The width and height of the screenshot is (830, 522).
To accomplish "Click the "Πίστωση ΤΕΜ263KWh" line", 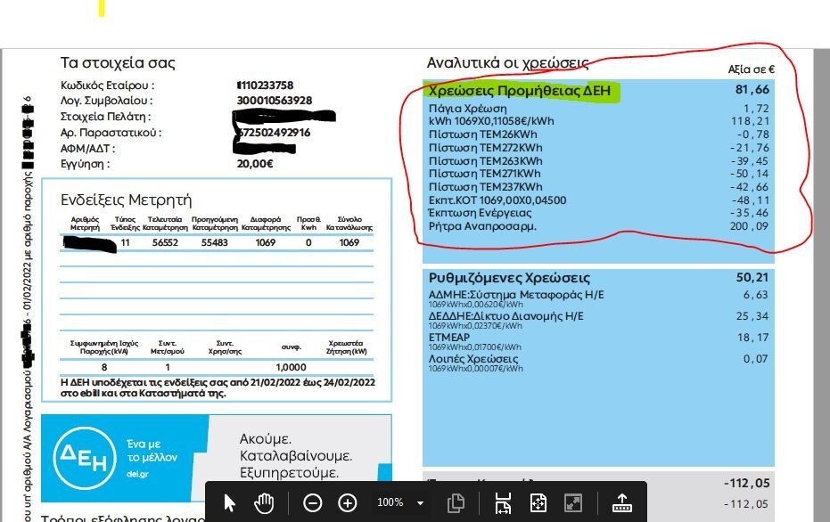I will coord(485,160).
